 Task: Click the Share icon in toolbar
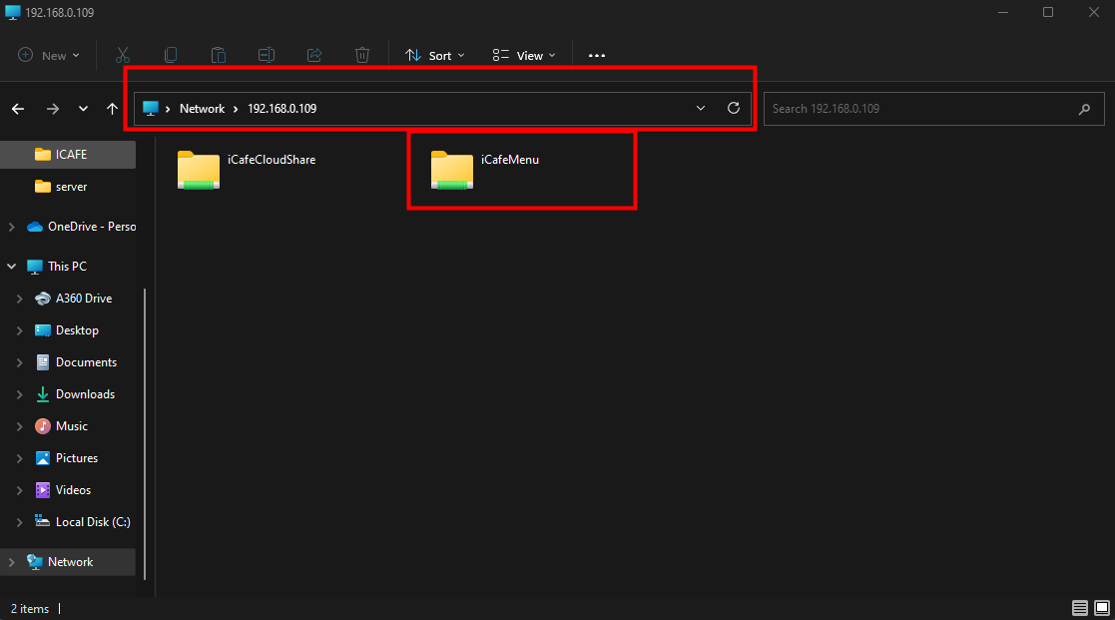click(314, 56)
